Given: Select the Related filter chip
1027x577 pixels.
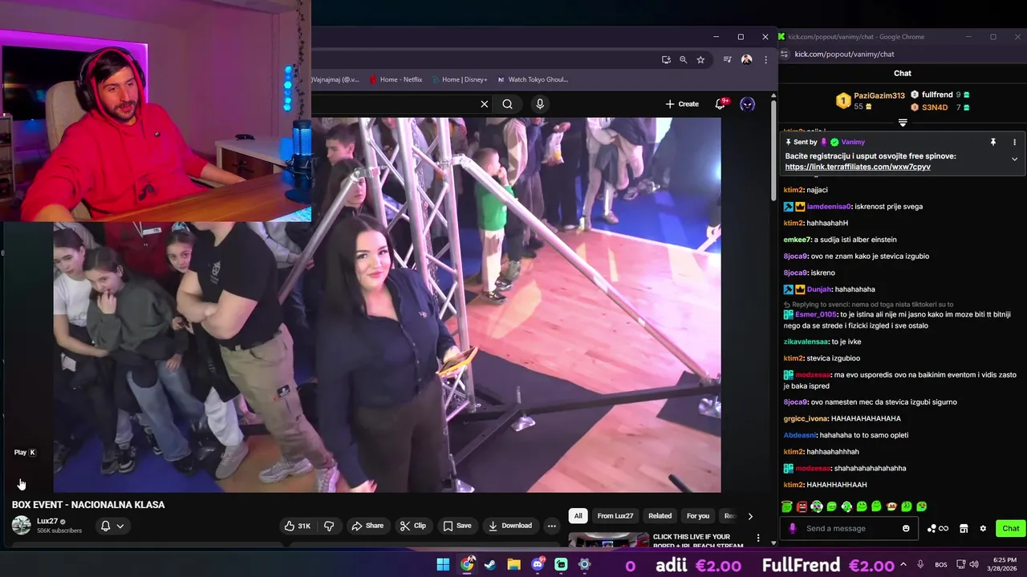Looking at the screenshot, I should click(x=660, y=516).
